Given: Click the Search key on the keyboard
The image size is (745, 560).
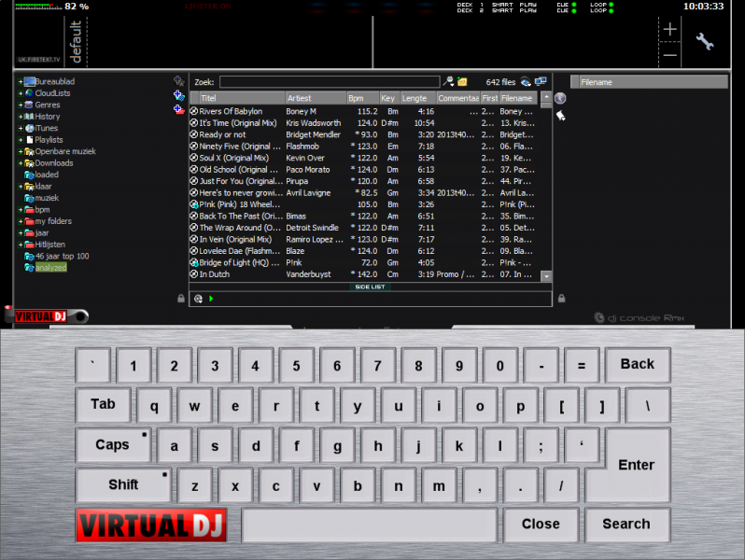Looking at the screenshot, I should pos(627,525).
